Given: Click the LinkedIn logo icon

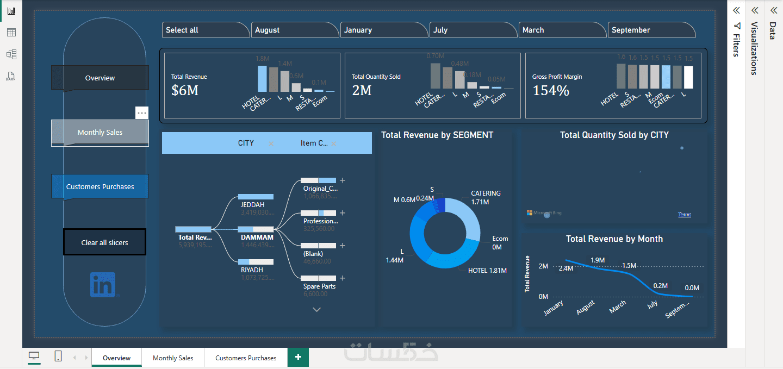Looking at the screenshot, I should coord(103,284).
